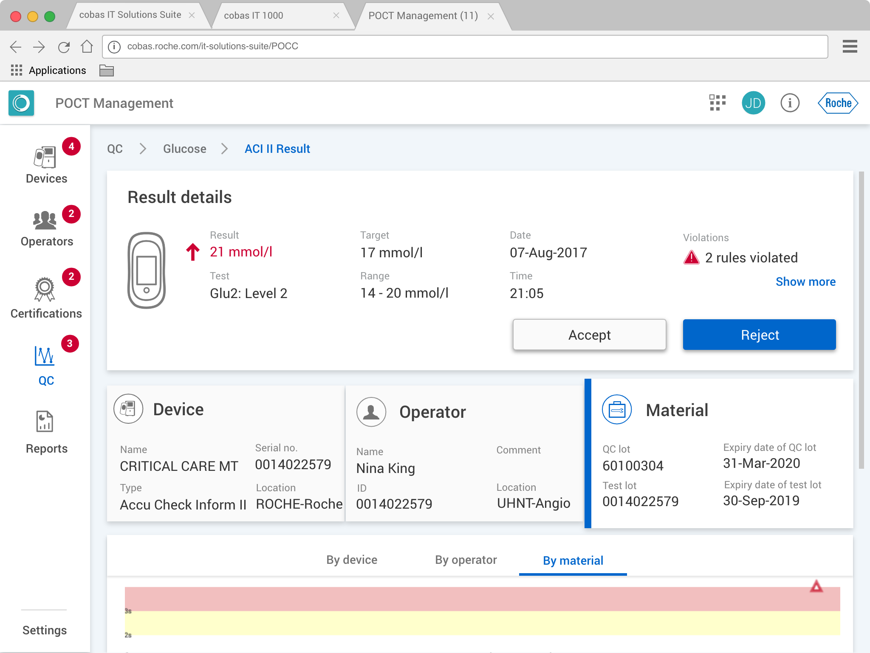Open the app launcher grid icon
The width and height of the screenshot is (870, 653).
[717, 103]
